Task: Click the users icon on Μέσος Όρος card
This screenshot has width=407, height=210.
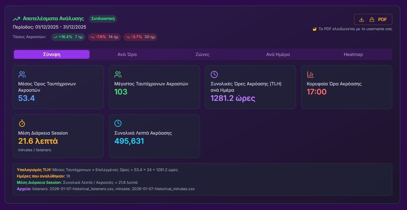Action: [22, 75]
